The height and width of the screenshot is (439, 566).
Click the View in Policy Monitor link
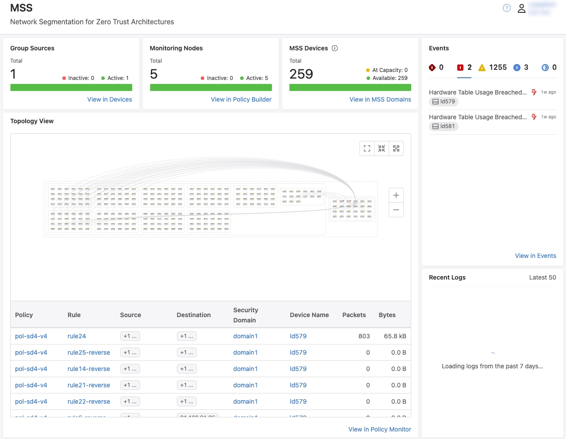coord(379,429)
